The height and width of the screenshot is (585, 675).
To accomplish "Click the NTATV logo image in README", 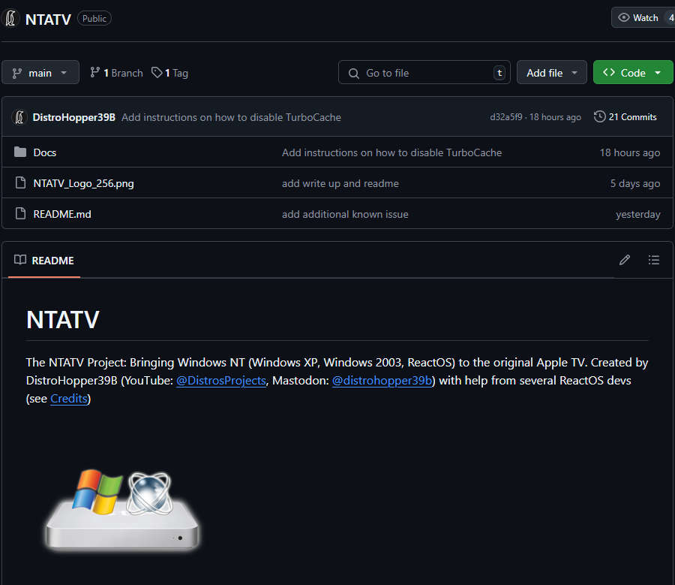I will coord(122,511).
